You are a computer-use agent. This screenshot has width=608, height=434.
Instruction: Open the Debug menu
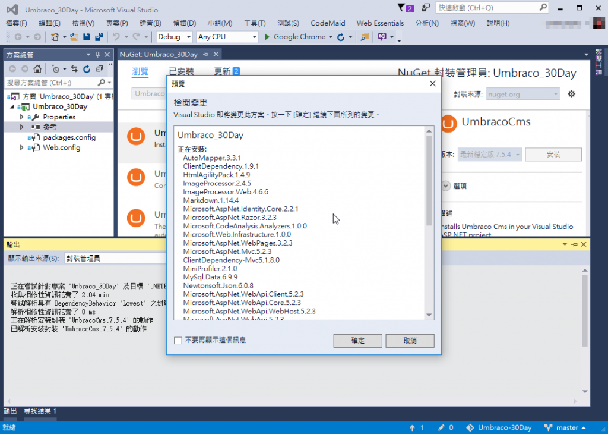(185, 23)
